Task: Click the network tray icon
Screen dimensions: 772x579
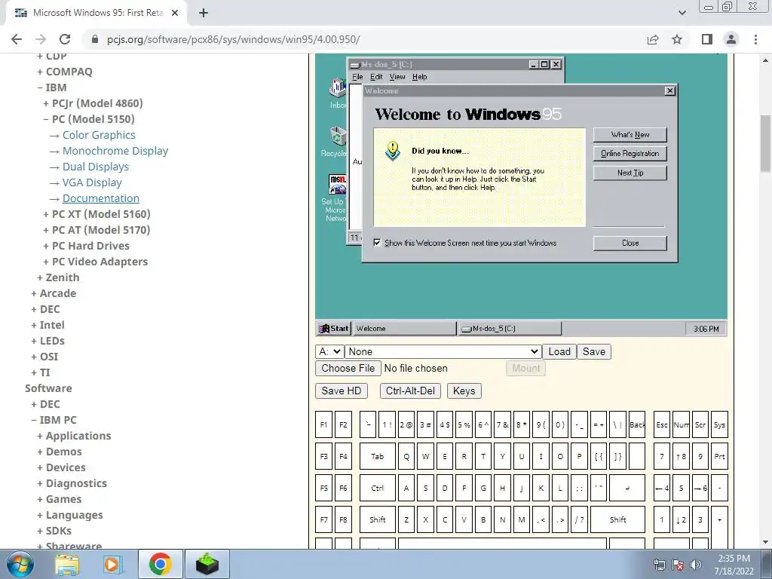Action: point(659,565)
